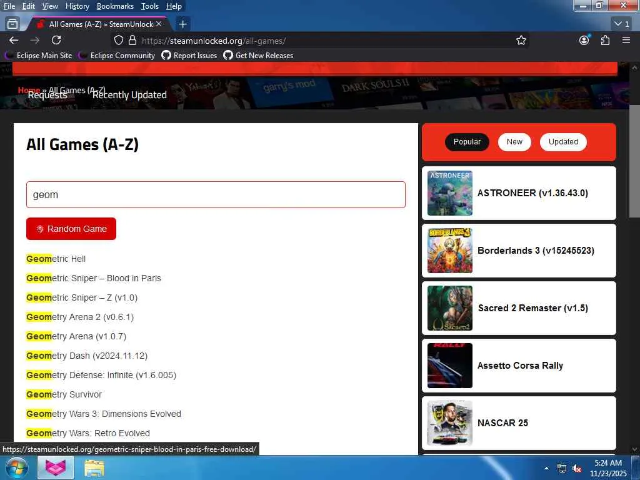Click the Sacred 2 Remaster cover thumbnail
640x480 pixels.
point(450,308)
